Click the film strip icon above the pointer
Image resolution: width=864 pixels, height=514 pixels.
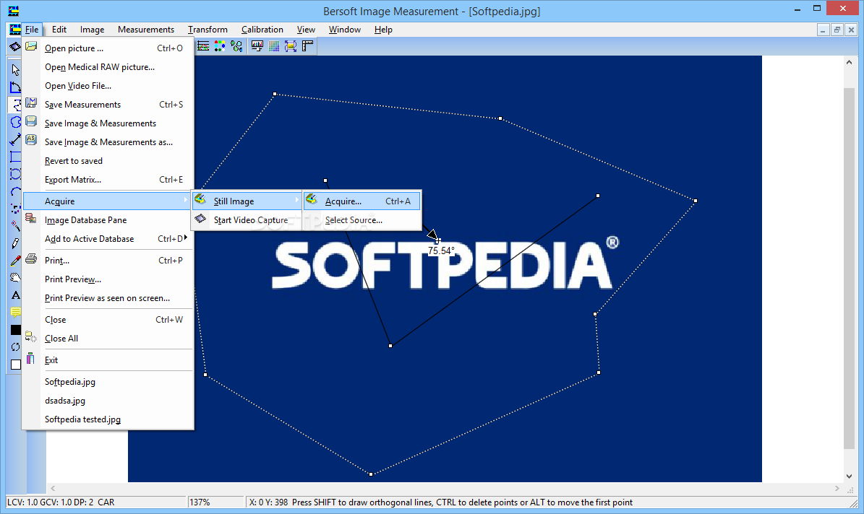tap(15, 46)
